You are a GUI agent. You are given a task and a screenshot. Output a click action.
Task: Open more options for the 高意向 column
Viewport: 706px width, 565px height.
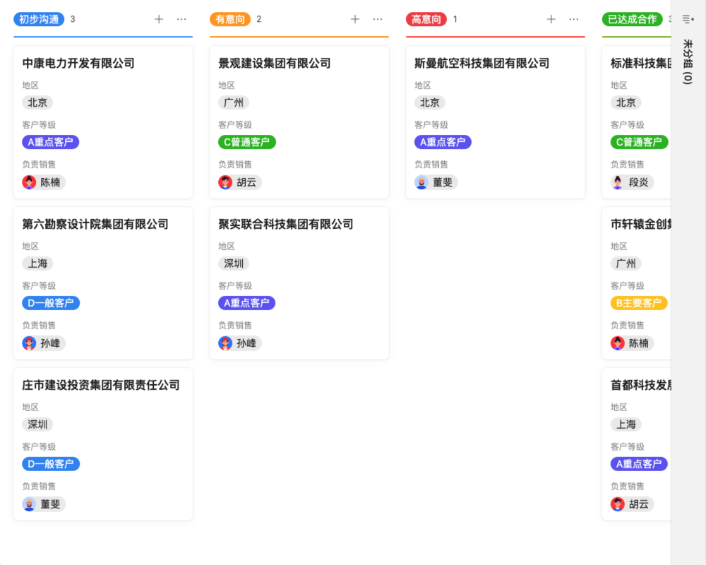pyautogui.click(x=574, y=19)
